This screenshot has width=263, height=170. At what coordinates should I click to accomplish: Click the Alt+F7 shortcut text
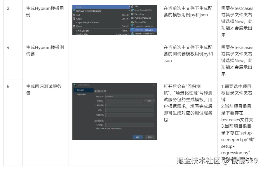[x=125, y=31]
